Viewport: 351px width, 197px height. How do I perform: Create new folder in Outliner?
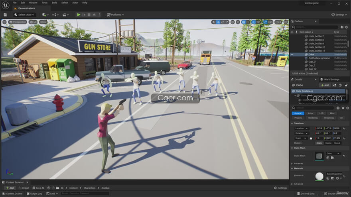(342, 27)
